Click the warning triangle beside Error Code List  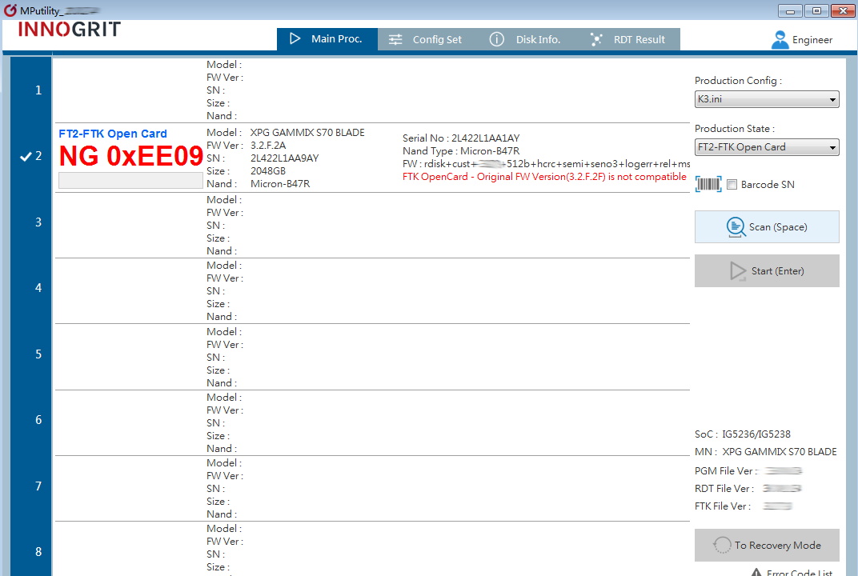tap(756, 572)
